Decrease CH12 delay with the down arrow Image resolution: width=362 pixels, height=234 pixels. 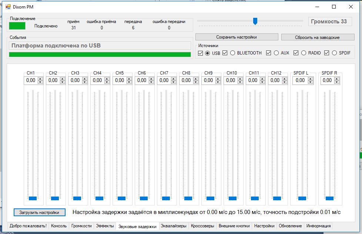point(284,82)
